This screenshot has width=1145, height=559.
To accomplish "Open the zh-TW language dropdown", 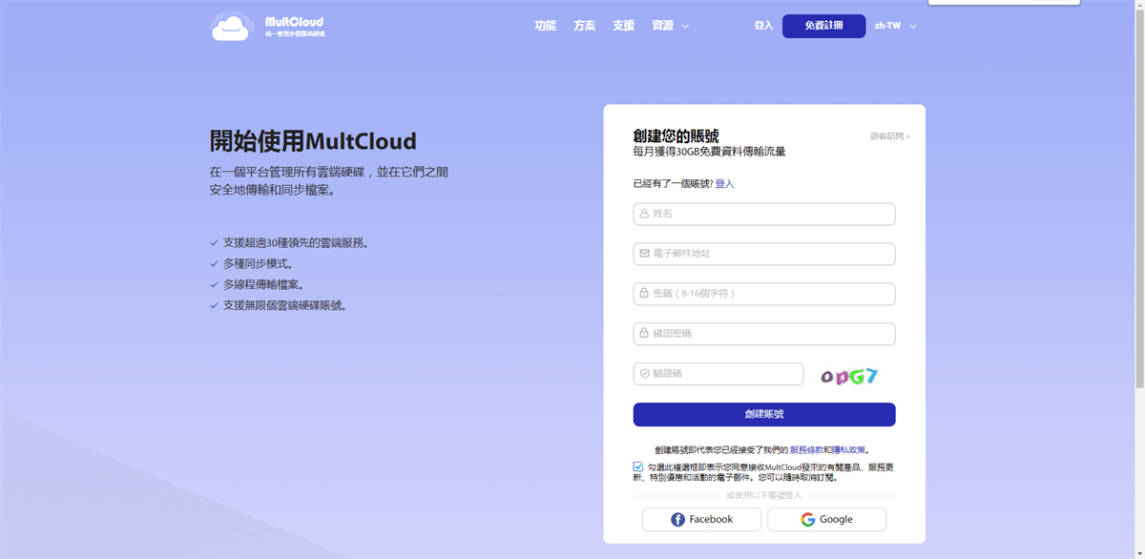I will coord(896,26).
